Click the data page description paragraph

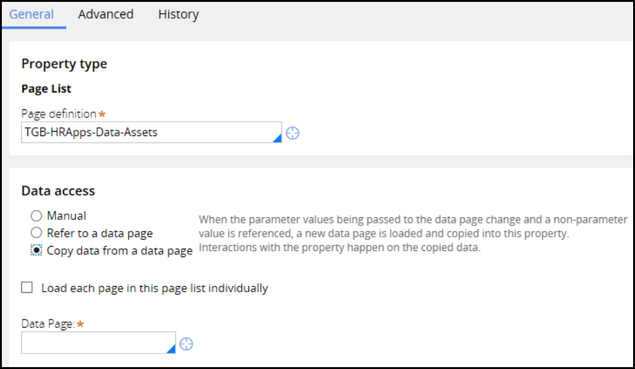pos(412,234)
